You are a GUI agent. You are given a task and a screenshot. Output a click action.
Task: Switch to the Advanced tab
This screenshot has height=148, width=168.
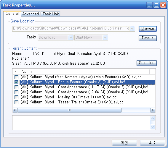31,14
